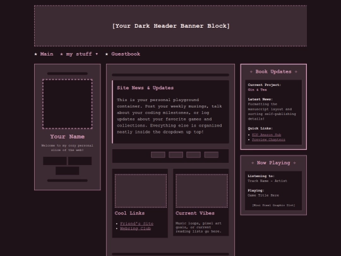Open the Preview Chapters link
This screenshot has width=341, height=256.
pyautogui.click(x=268, y=140)
